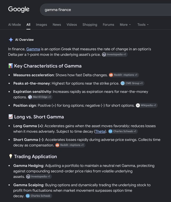Open the Gamma hyperlink in the overview
The width and height of the screenshot is (171, 202).
click(33, 49)
